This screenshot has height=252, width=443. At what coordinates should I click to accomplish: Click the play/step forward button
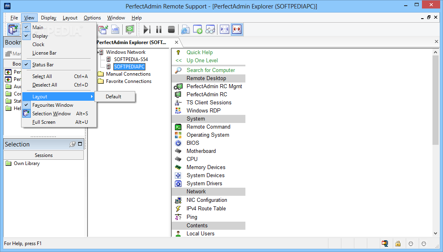click(147, 30)
